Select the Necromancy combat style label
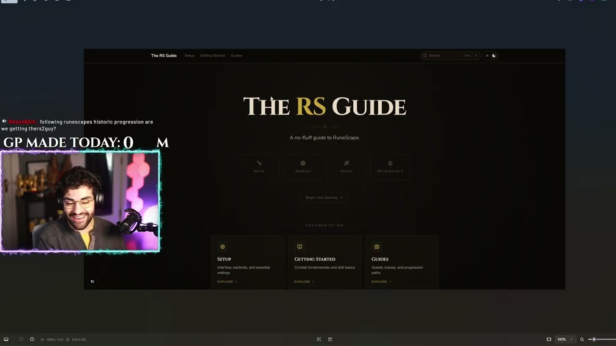616x346 pixels. tap(390, 171)
